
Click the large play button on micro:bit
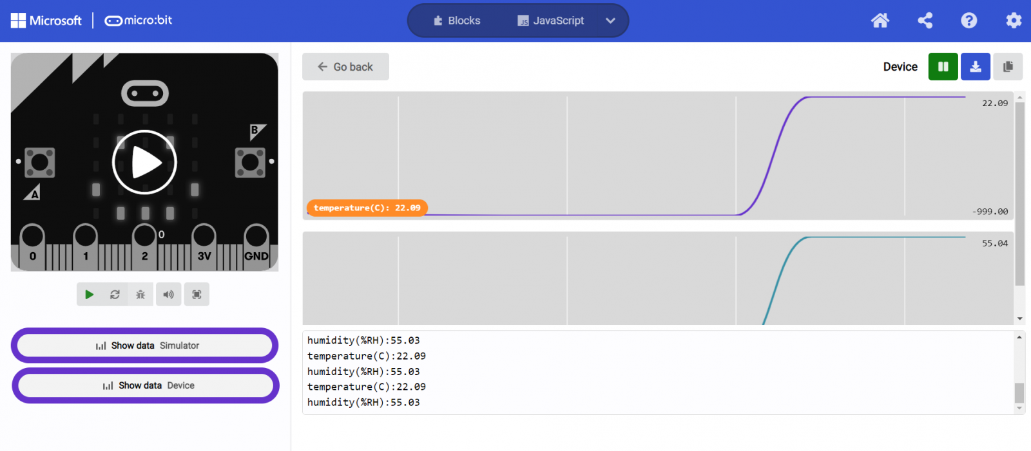click(144, 162)
